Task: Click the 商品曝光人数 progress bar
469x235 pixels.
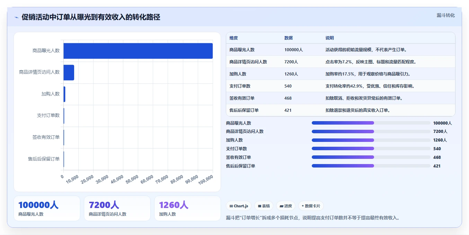Action: click(371, 123)
